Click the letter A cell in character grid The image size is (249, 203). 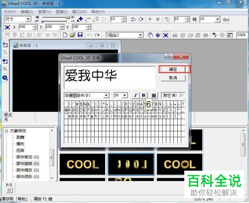[x=70, y=110]
